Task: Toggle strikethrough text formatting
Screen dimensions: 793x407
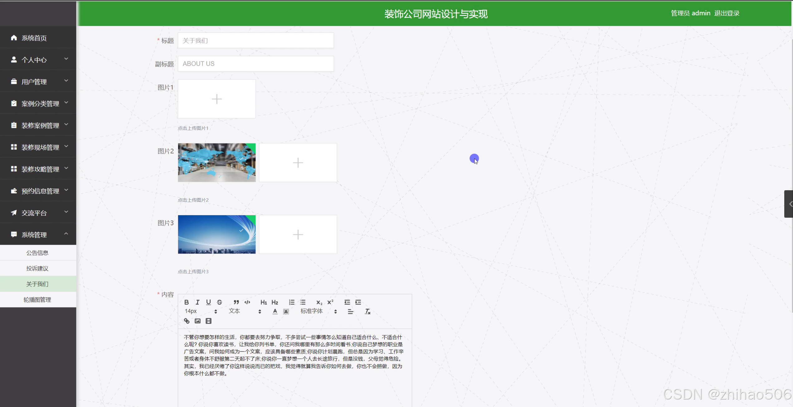Action: pyautogui.click(x=220, y=302)
